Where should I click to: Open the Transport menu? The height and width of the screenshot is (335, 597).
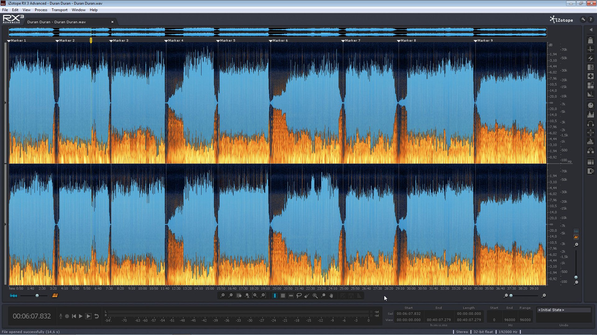coord(60,10)
